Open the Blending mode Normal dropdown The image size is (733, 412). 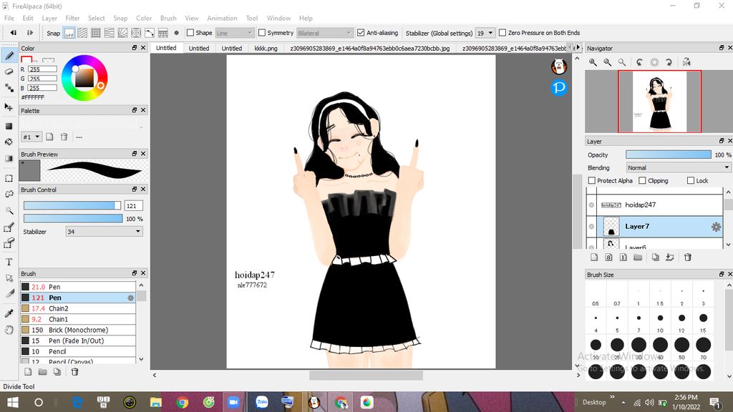coord(678,167)
